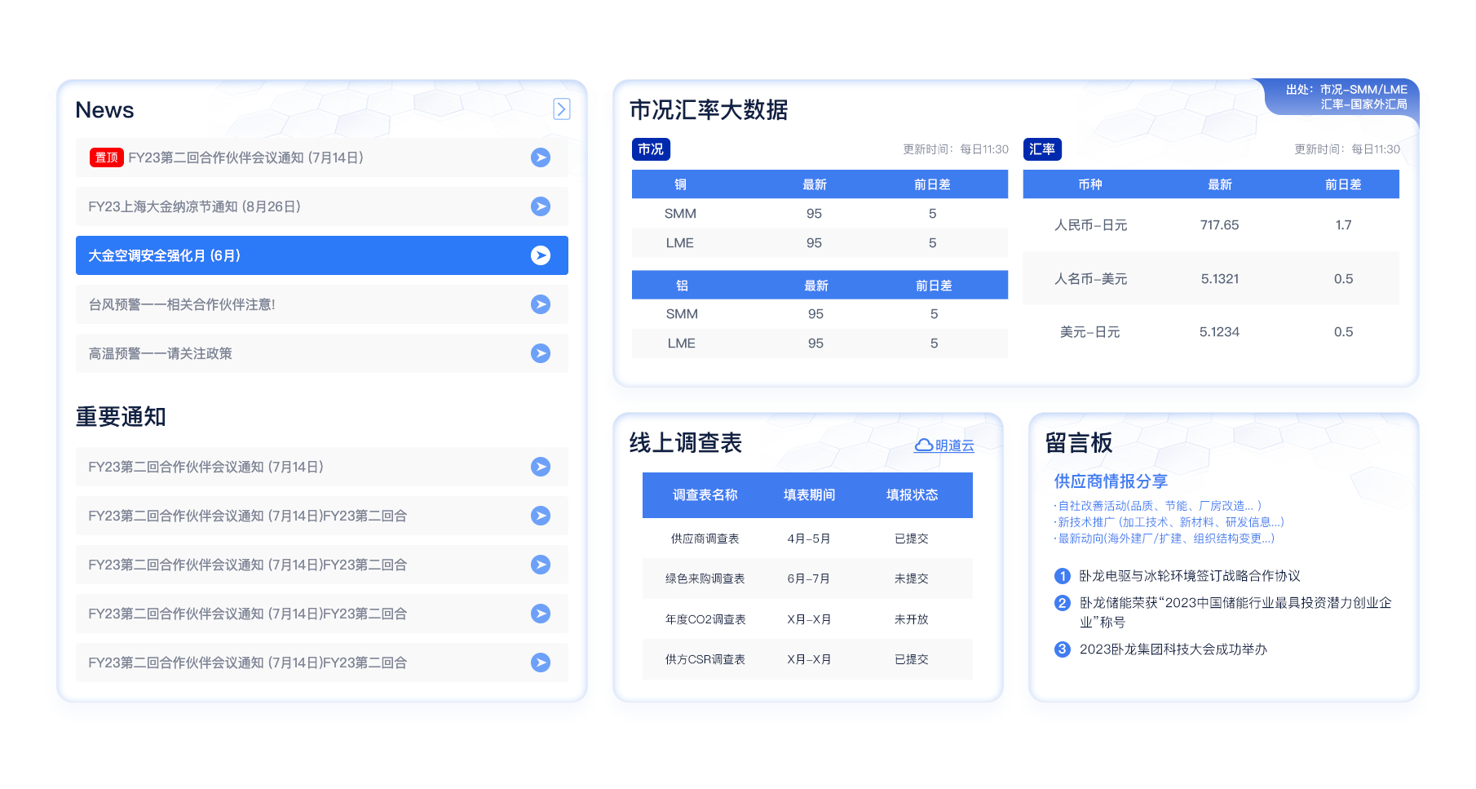Click arrow icon on last 重要通知 item
Viewport: 1476px width, 789px height.
(x=540, y=663)
